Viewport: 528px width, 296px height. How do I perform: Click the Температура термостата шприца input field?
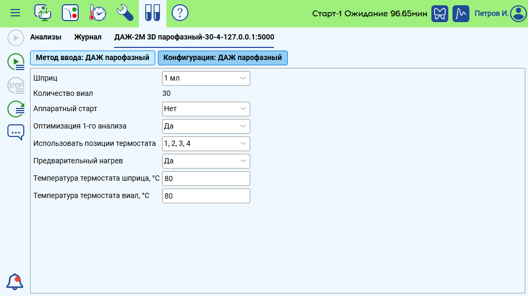pyautogui.click(x=206, y=179)
